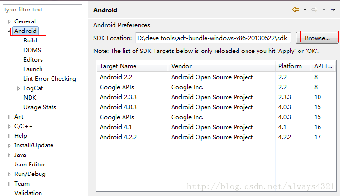The image size is (340, 196).
Task: Open the forward history dropdown arrow
Action: coord(324,10)
